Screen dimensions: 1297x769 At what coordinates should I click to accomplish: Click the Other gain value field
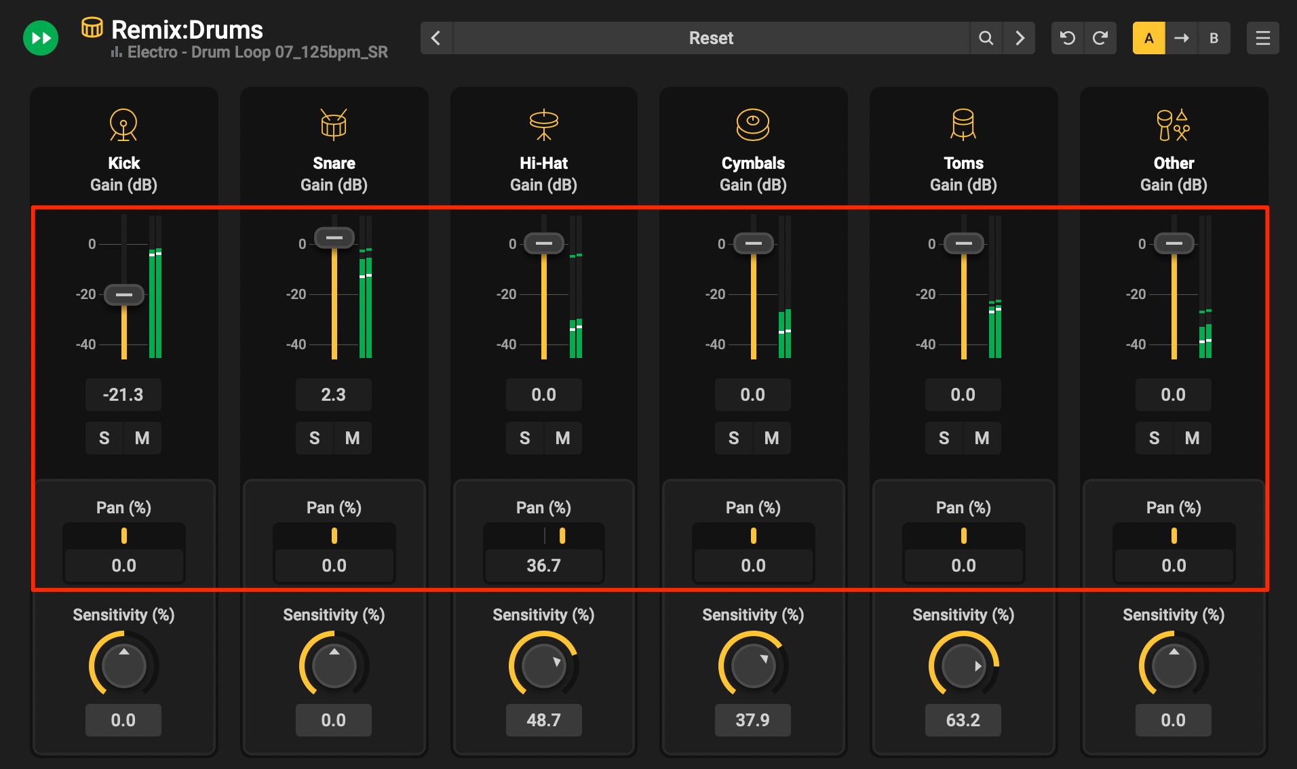coord(1174,395)
